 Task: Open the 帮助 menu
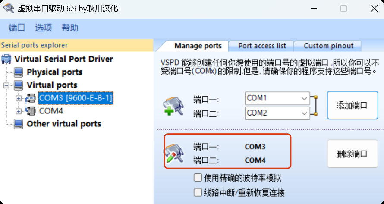pyautogui.click(x=70, y=28)
